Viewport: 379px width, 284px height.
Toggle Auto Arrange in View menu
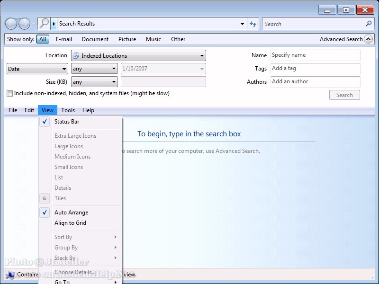pos(71,213)
